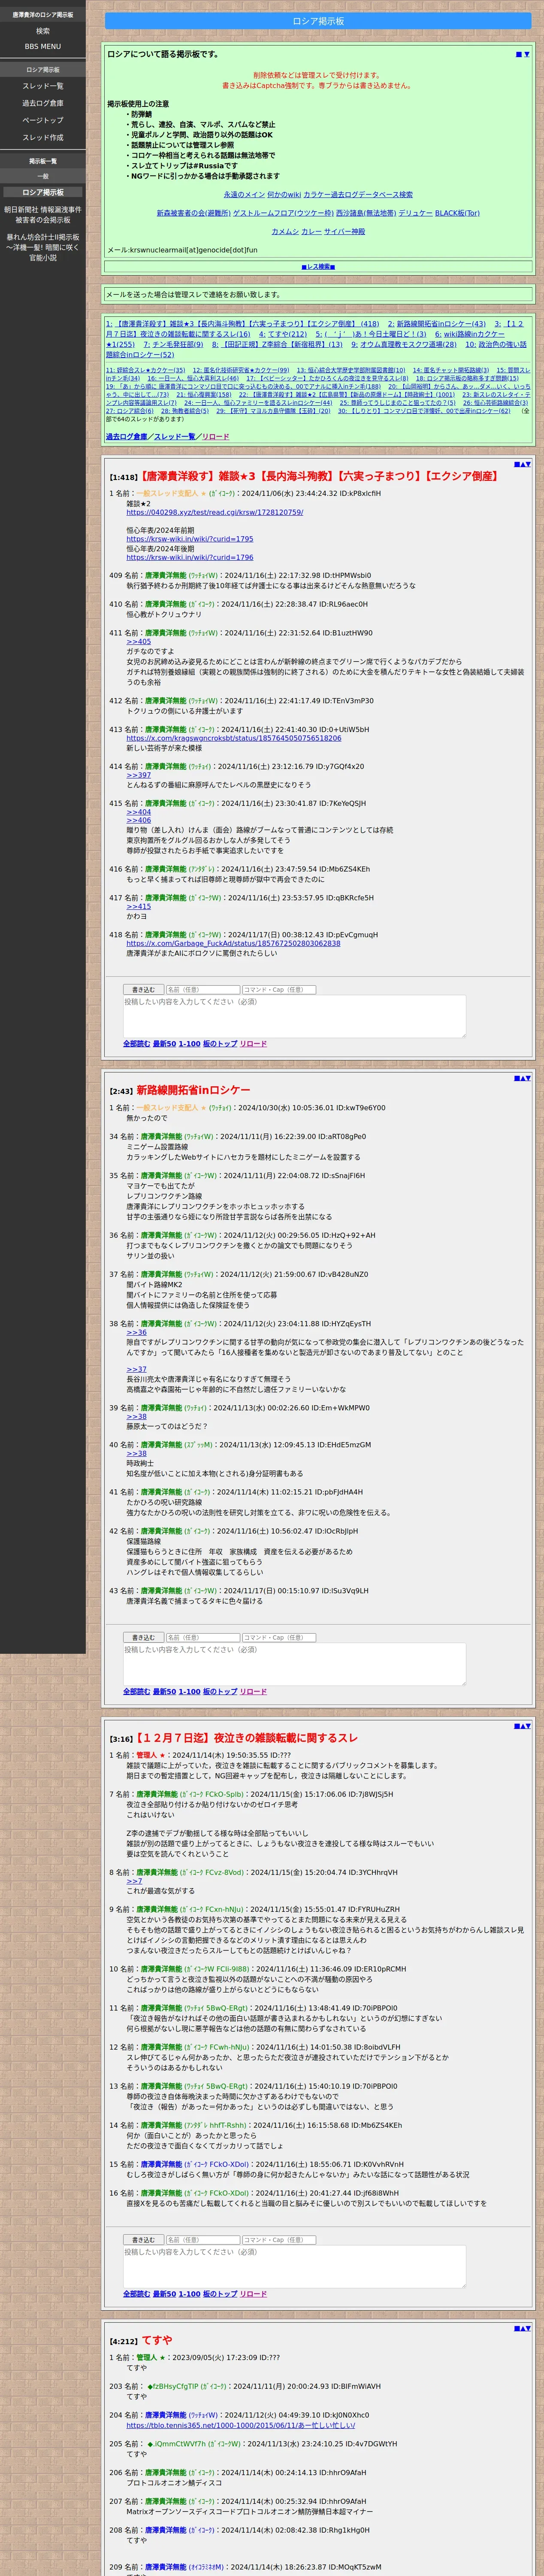Click 全部読む in 夜泣き thread
Screen dimensions: 544x2576
click(x=137, y=2294)
